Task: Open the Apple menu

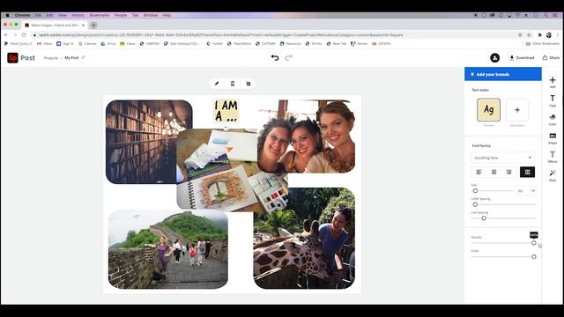Action: coord(7,16)
